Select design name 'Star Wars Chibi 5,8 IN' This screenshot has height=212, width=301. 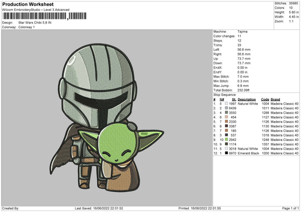pyautogui.click(x=35, y=22)
